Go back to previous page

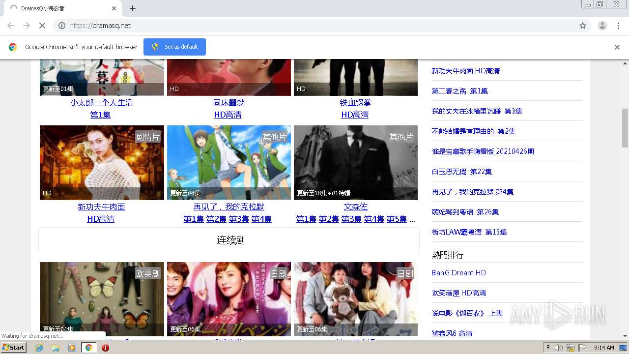click(11, 26)
